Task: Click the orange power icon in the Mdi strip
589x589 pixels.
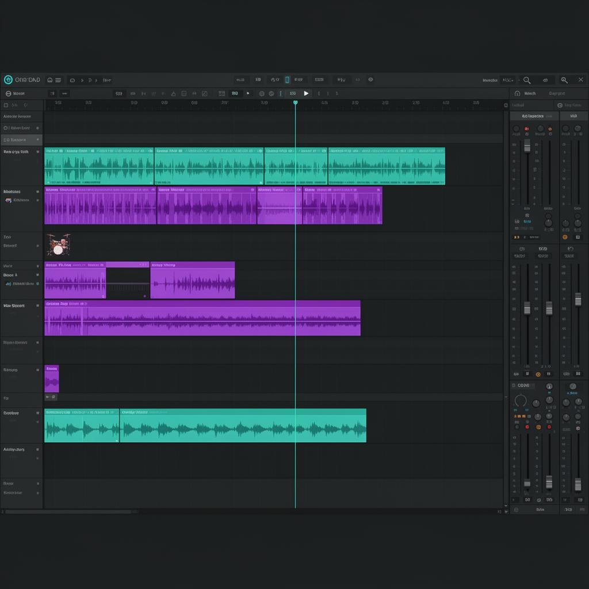Action: (x=565, y=237)
